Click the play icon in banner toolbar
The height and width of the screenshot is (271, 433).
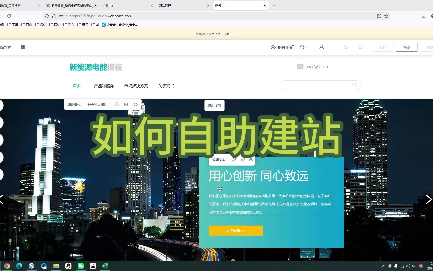pyautogui.click(x=117, y=105)
